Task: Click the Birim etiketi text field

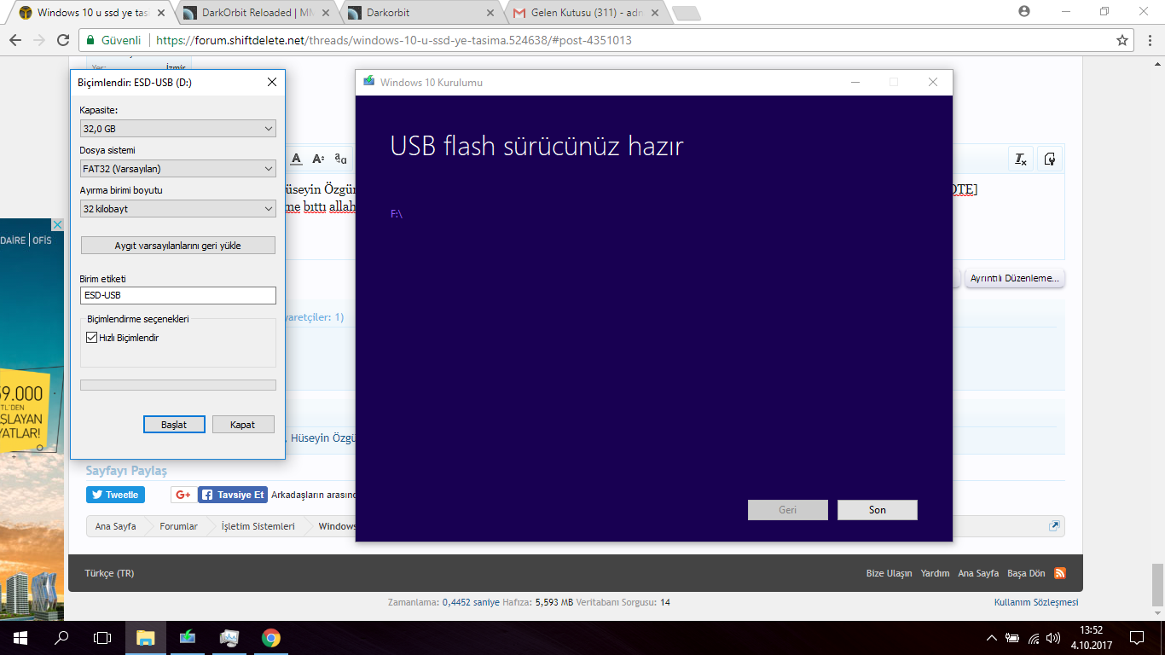Action: [x=177, y=295]
